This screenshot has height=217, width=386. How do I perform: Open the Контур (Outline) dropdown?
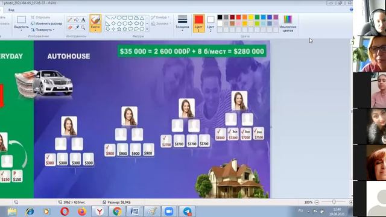pos(160,17)
